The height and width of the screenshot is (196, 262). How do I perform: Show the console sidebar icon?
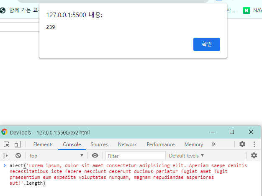click(6, 156)
